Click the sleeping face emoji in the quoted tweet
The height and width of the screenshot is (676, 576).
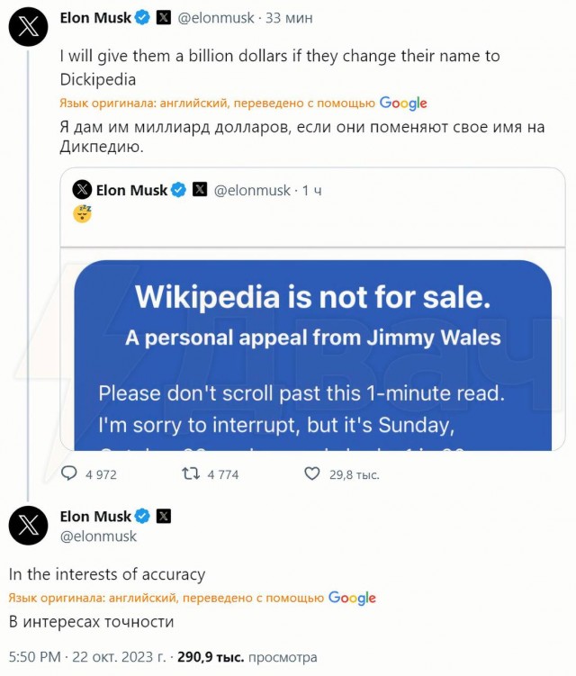coord(82,213)
